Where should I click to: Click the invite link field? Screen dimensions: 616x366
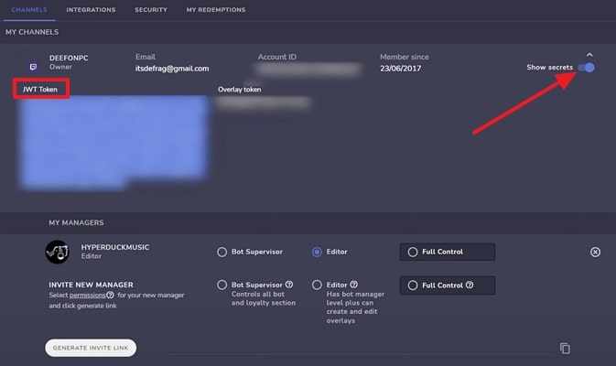[362, 349]
